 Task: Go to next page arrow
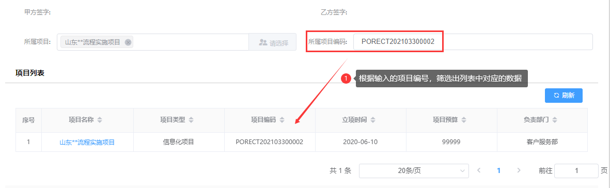519,170
